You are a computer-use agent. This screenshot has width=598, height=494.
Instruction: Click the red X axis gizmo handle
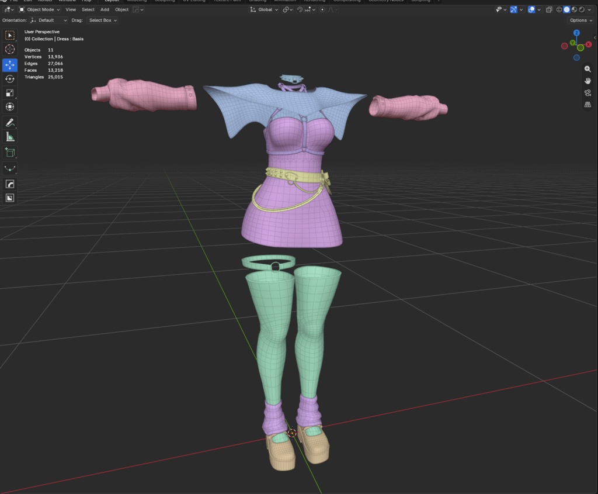click(589, 44)
